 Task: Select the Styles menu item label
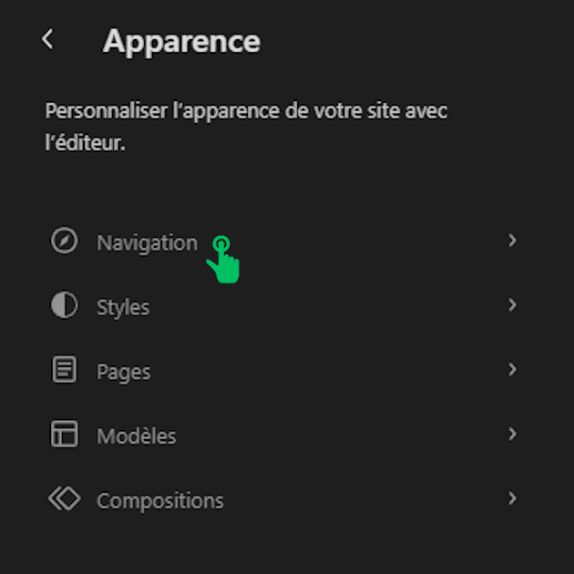coord(123,308)
